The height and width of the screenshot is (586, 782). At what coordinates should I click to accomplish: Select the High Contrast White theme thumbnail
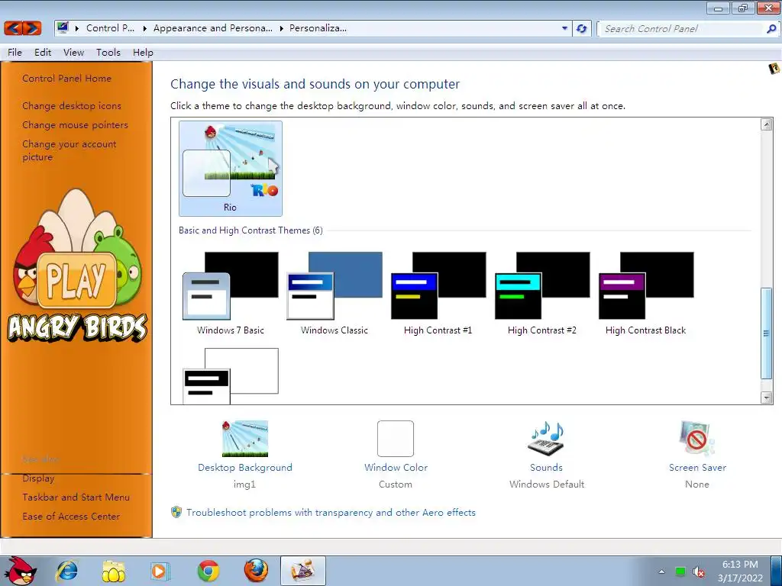click(x=231, y=375)
